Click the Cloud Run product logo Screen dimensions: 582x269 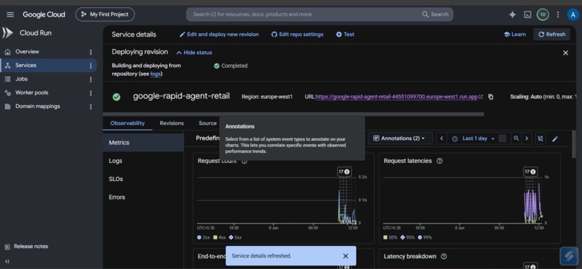[x=7, y=33]
